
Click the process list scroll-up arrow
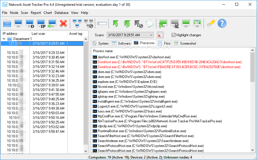pos(252,50)
